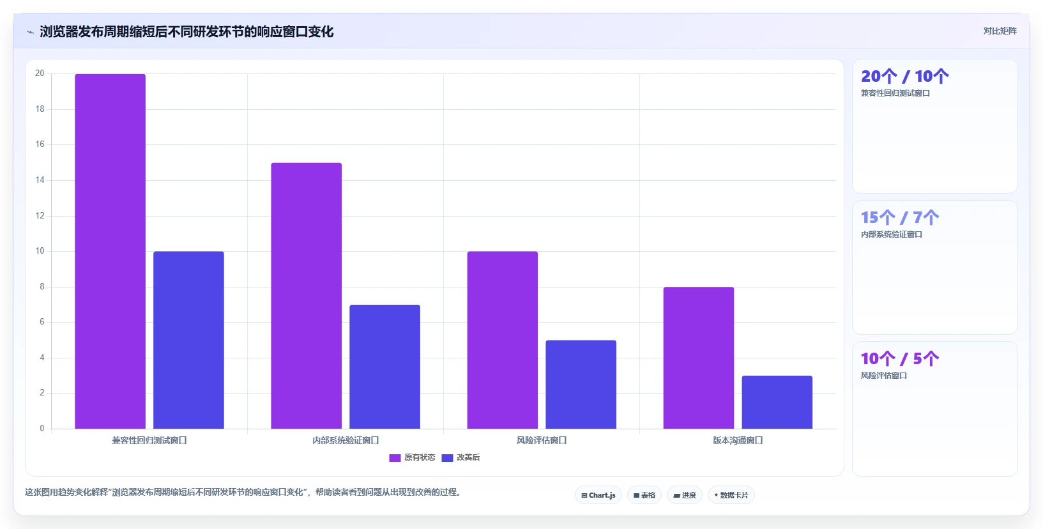The width and height of the screenshot is (1043, 529).
Task: Click the y-axis value 0
Action: [x=42, y=429]
